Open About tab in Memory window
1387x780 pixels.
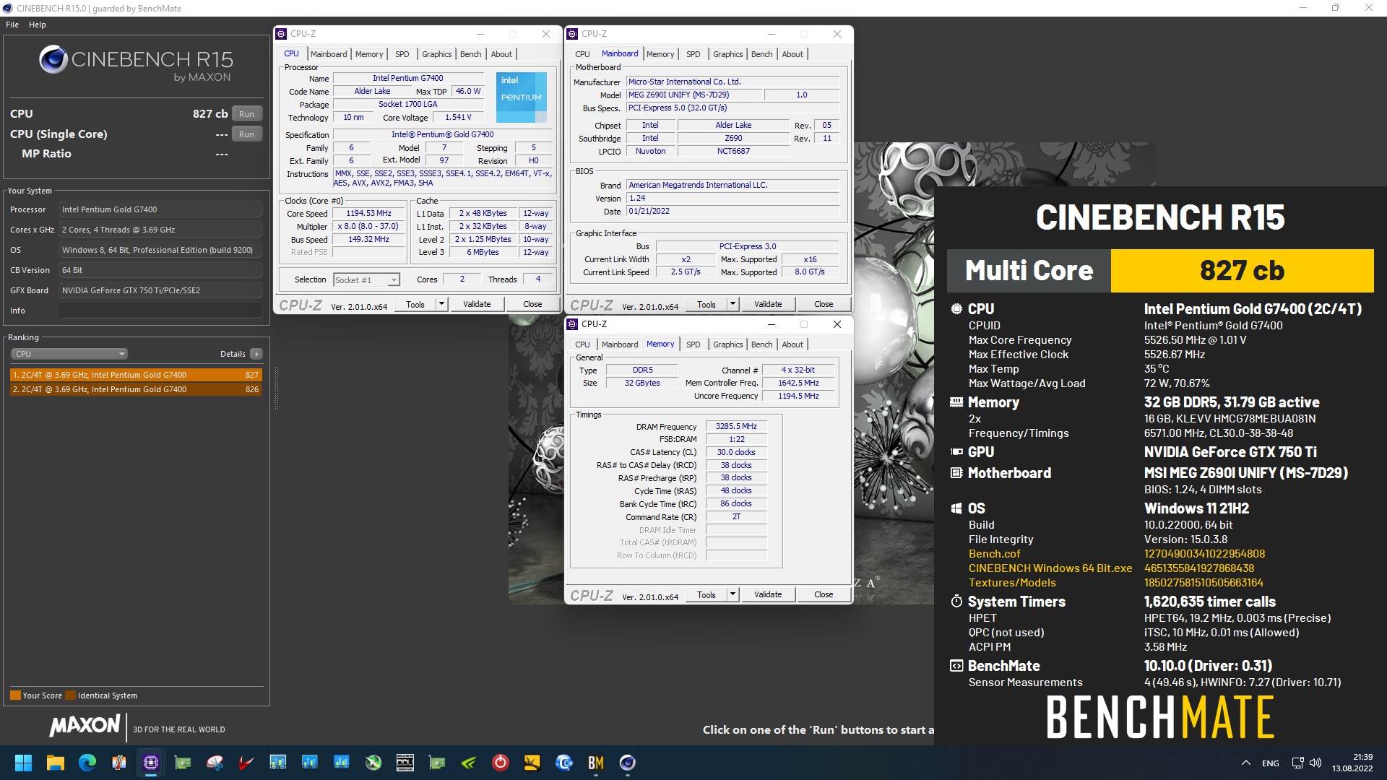(x=792, y=344)
